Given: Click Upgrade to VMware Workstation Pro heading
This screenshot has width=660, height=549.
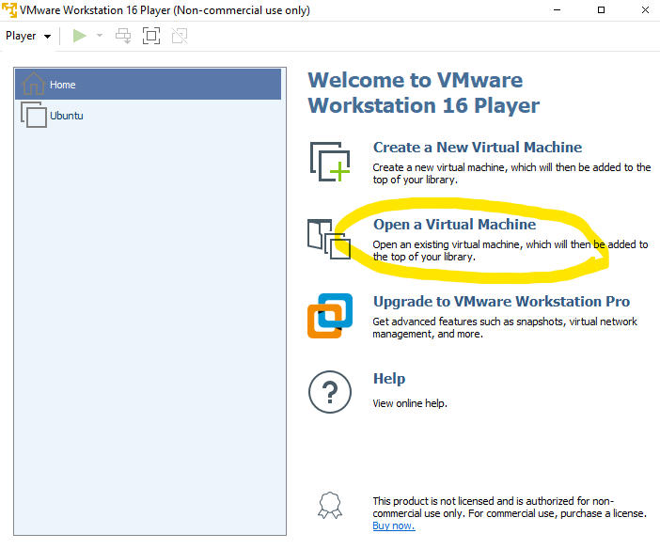Looking at the screenshot, I should click(501, 302).
